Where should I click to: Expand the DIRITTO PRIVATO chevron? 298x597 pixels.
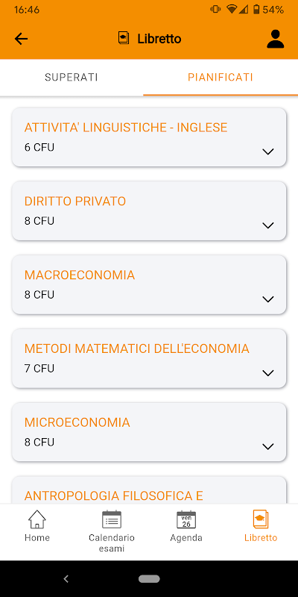[x=268, y=225]
